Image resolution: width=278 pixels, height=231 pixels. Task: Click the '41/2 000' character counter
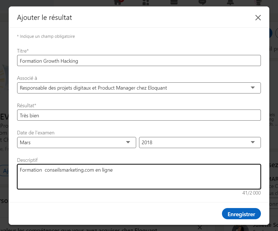tap(251, 193)
